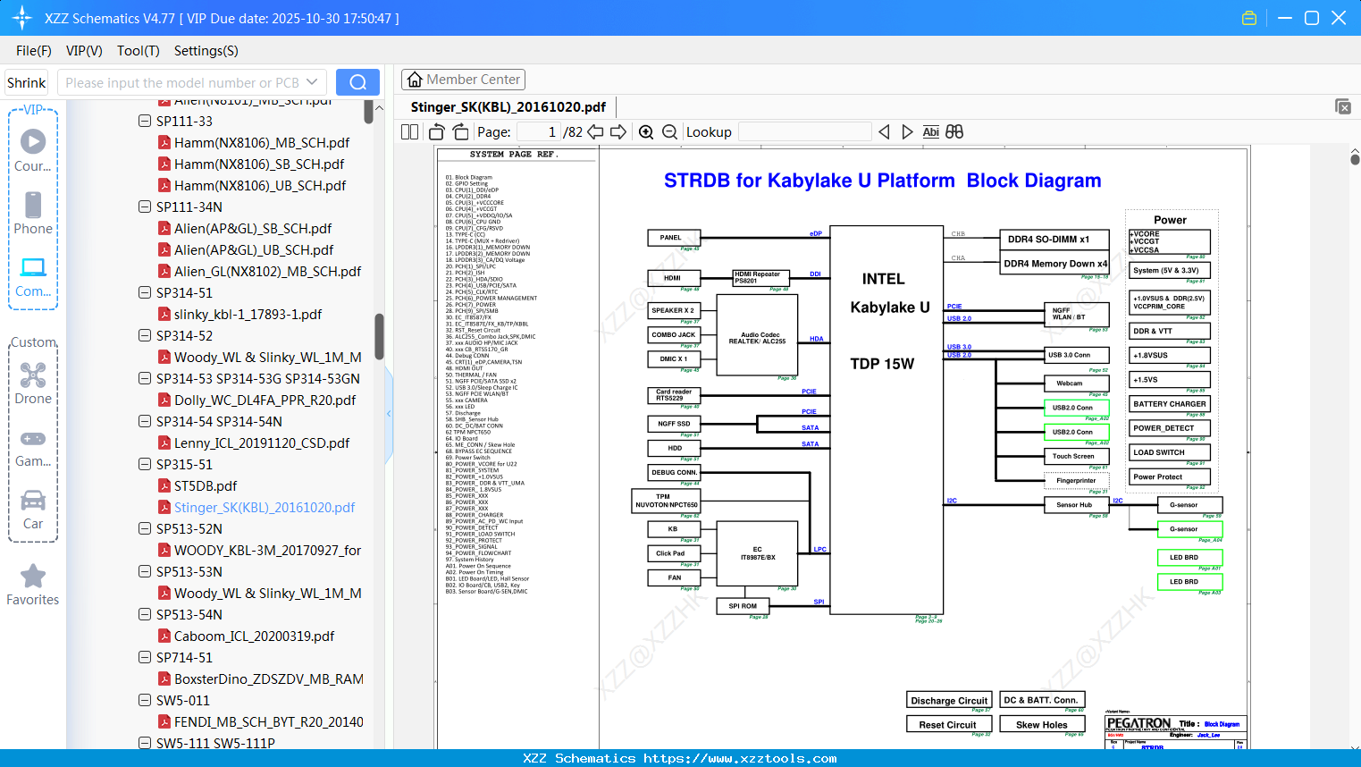Screen dimensions: 1361x767
Task: Click the binoculars search icon
Action: [x=954, y=132]
